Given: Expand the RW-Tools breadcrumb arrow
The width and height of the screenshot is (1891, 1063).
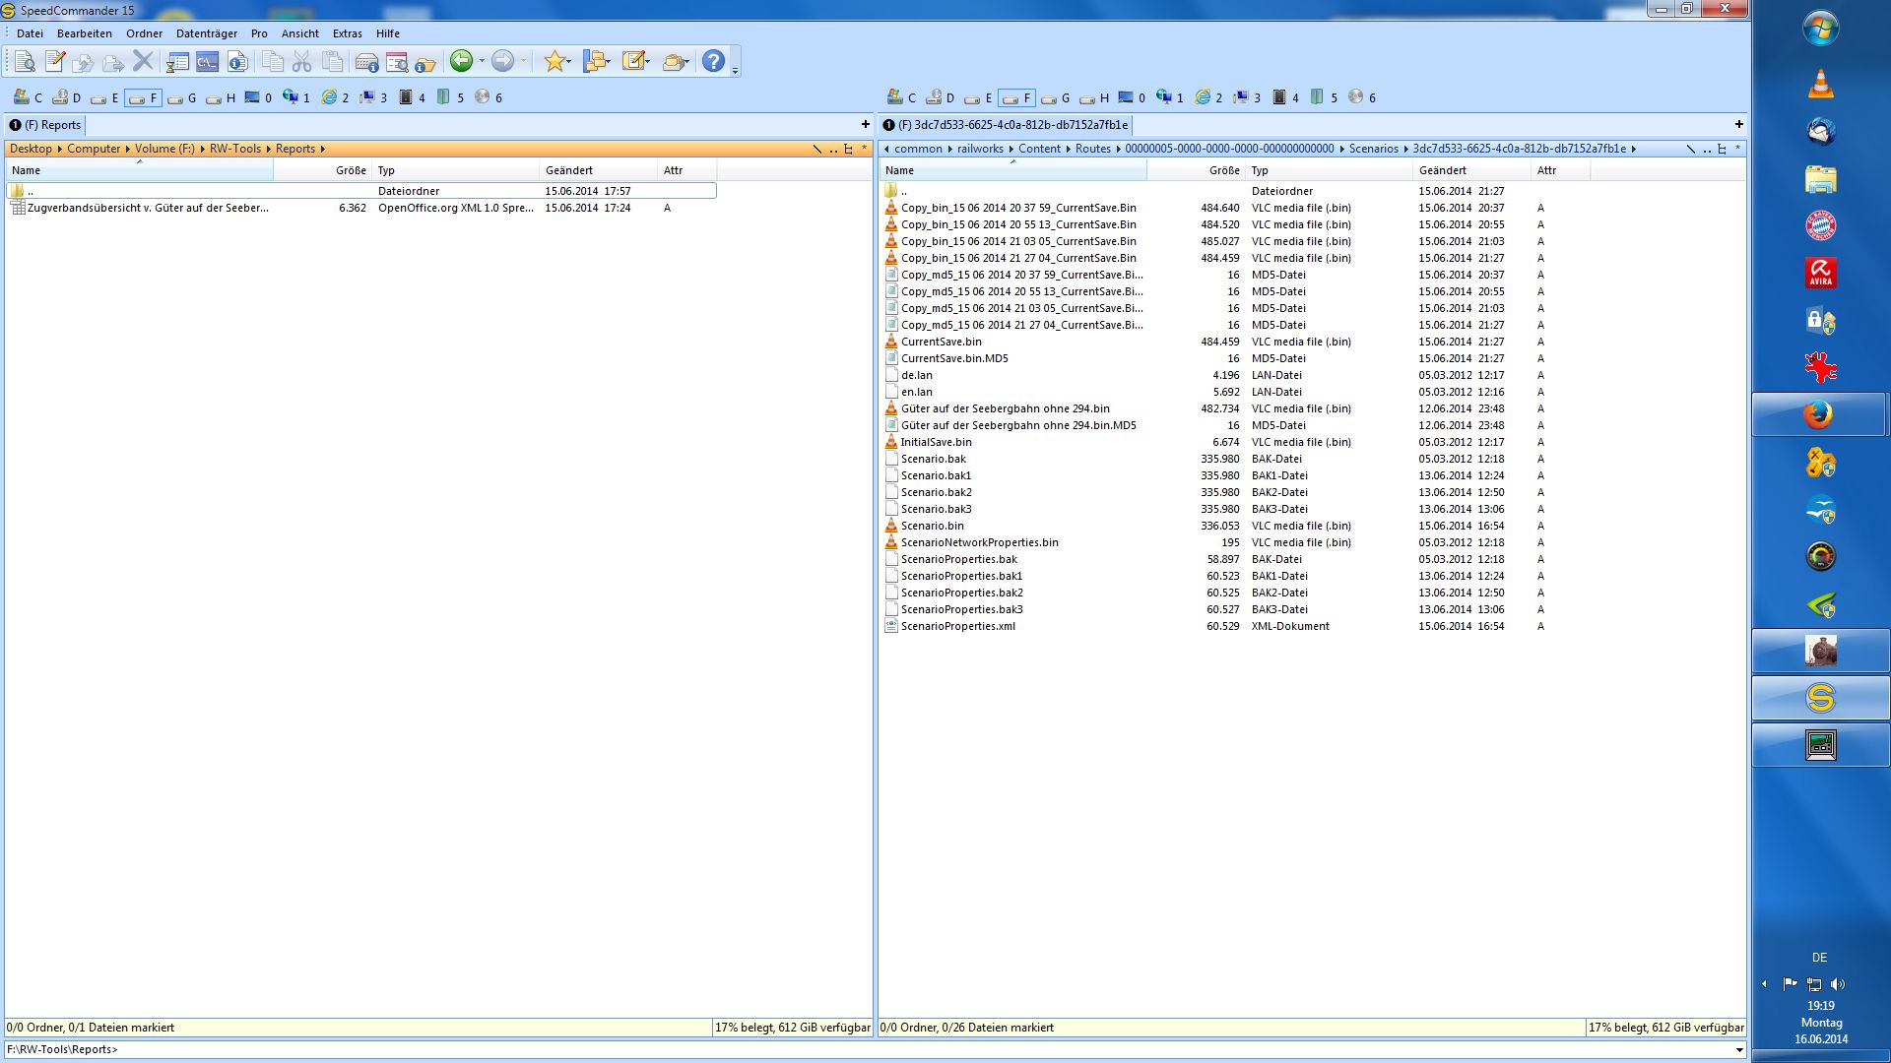Looking at the screenshot, I should (x=268, y=149).
